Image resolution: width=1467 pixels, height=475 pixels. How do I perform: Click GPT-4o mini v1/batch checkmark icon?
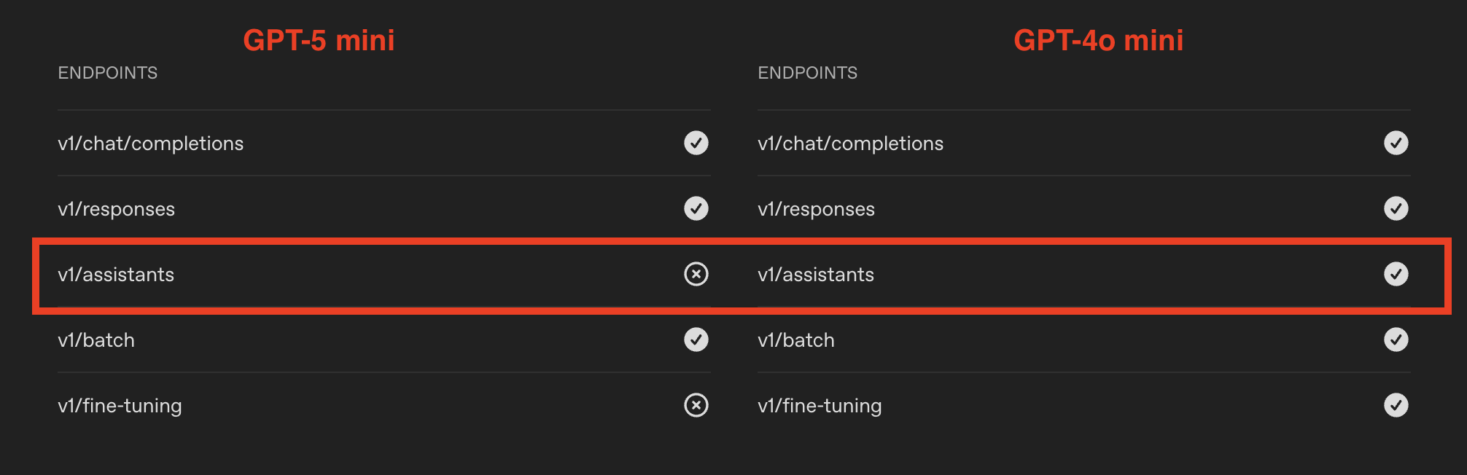point(1396,339)
